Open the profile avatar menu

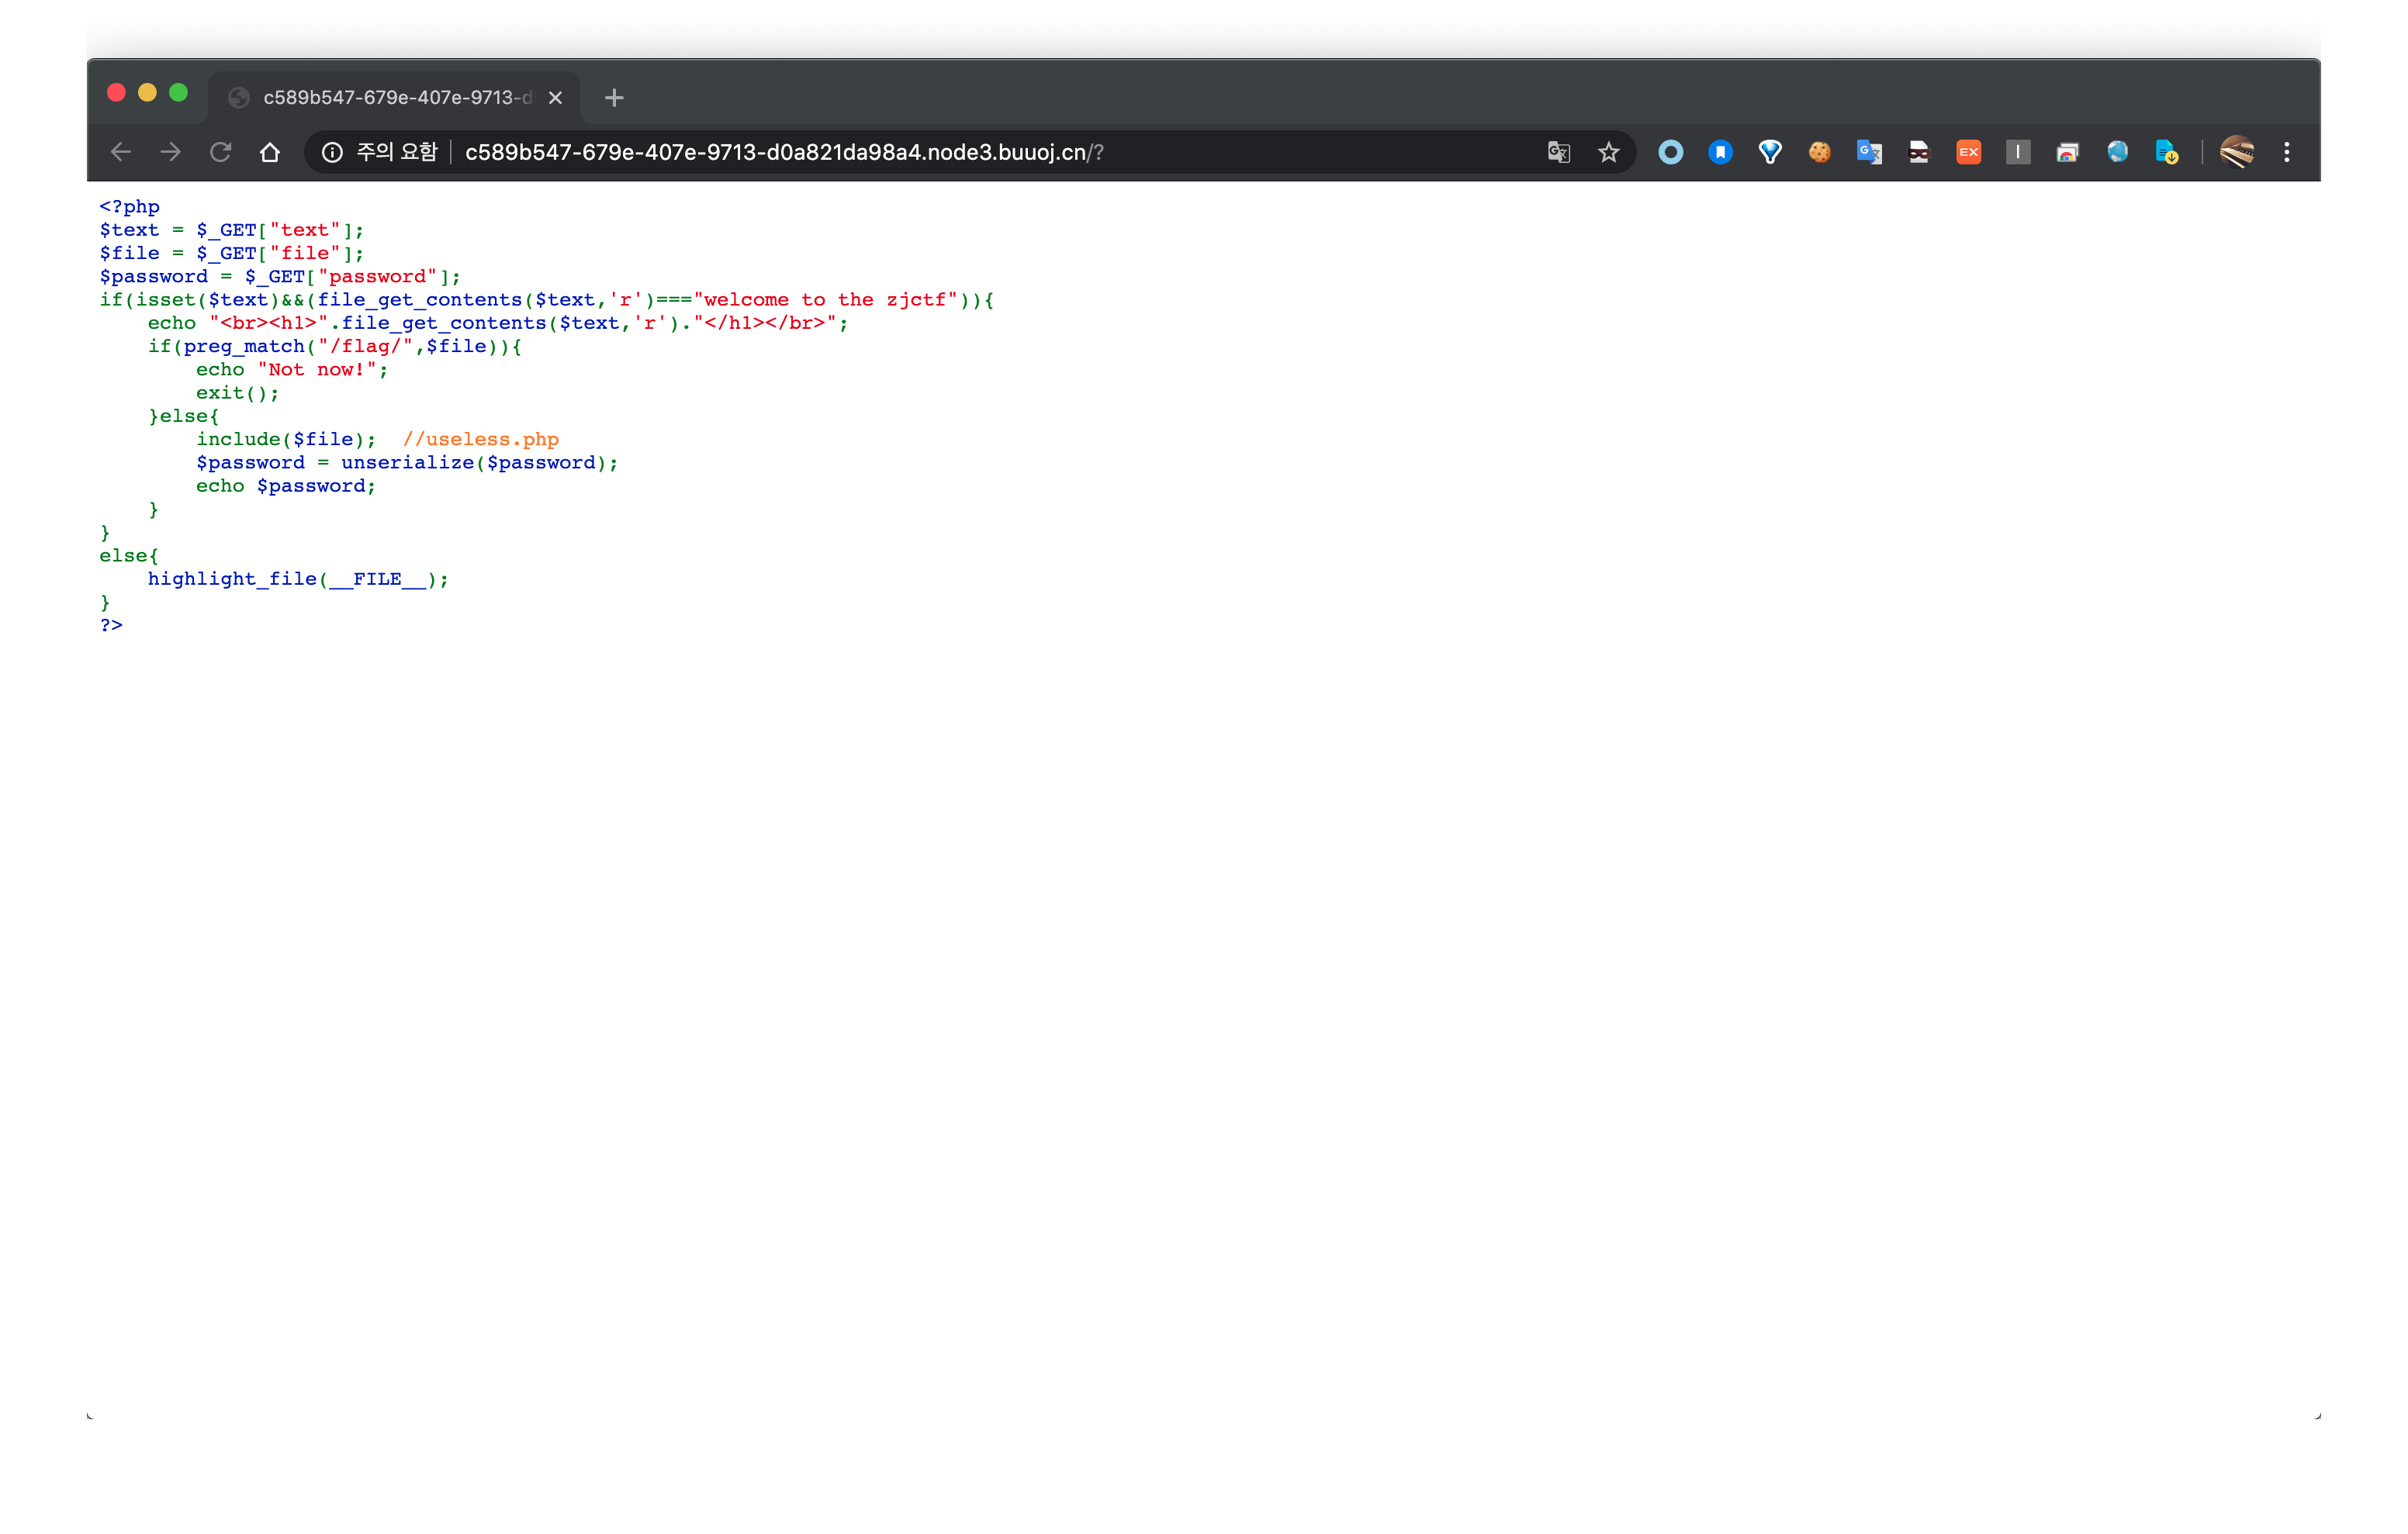(x=2237, y=152)
